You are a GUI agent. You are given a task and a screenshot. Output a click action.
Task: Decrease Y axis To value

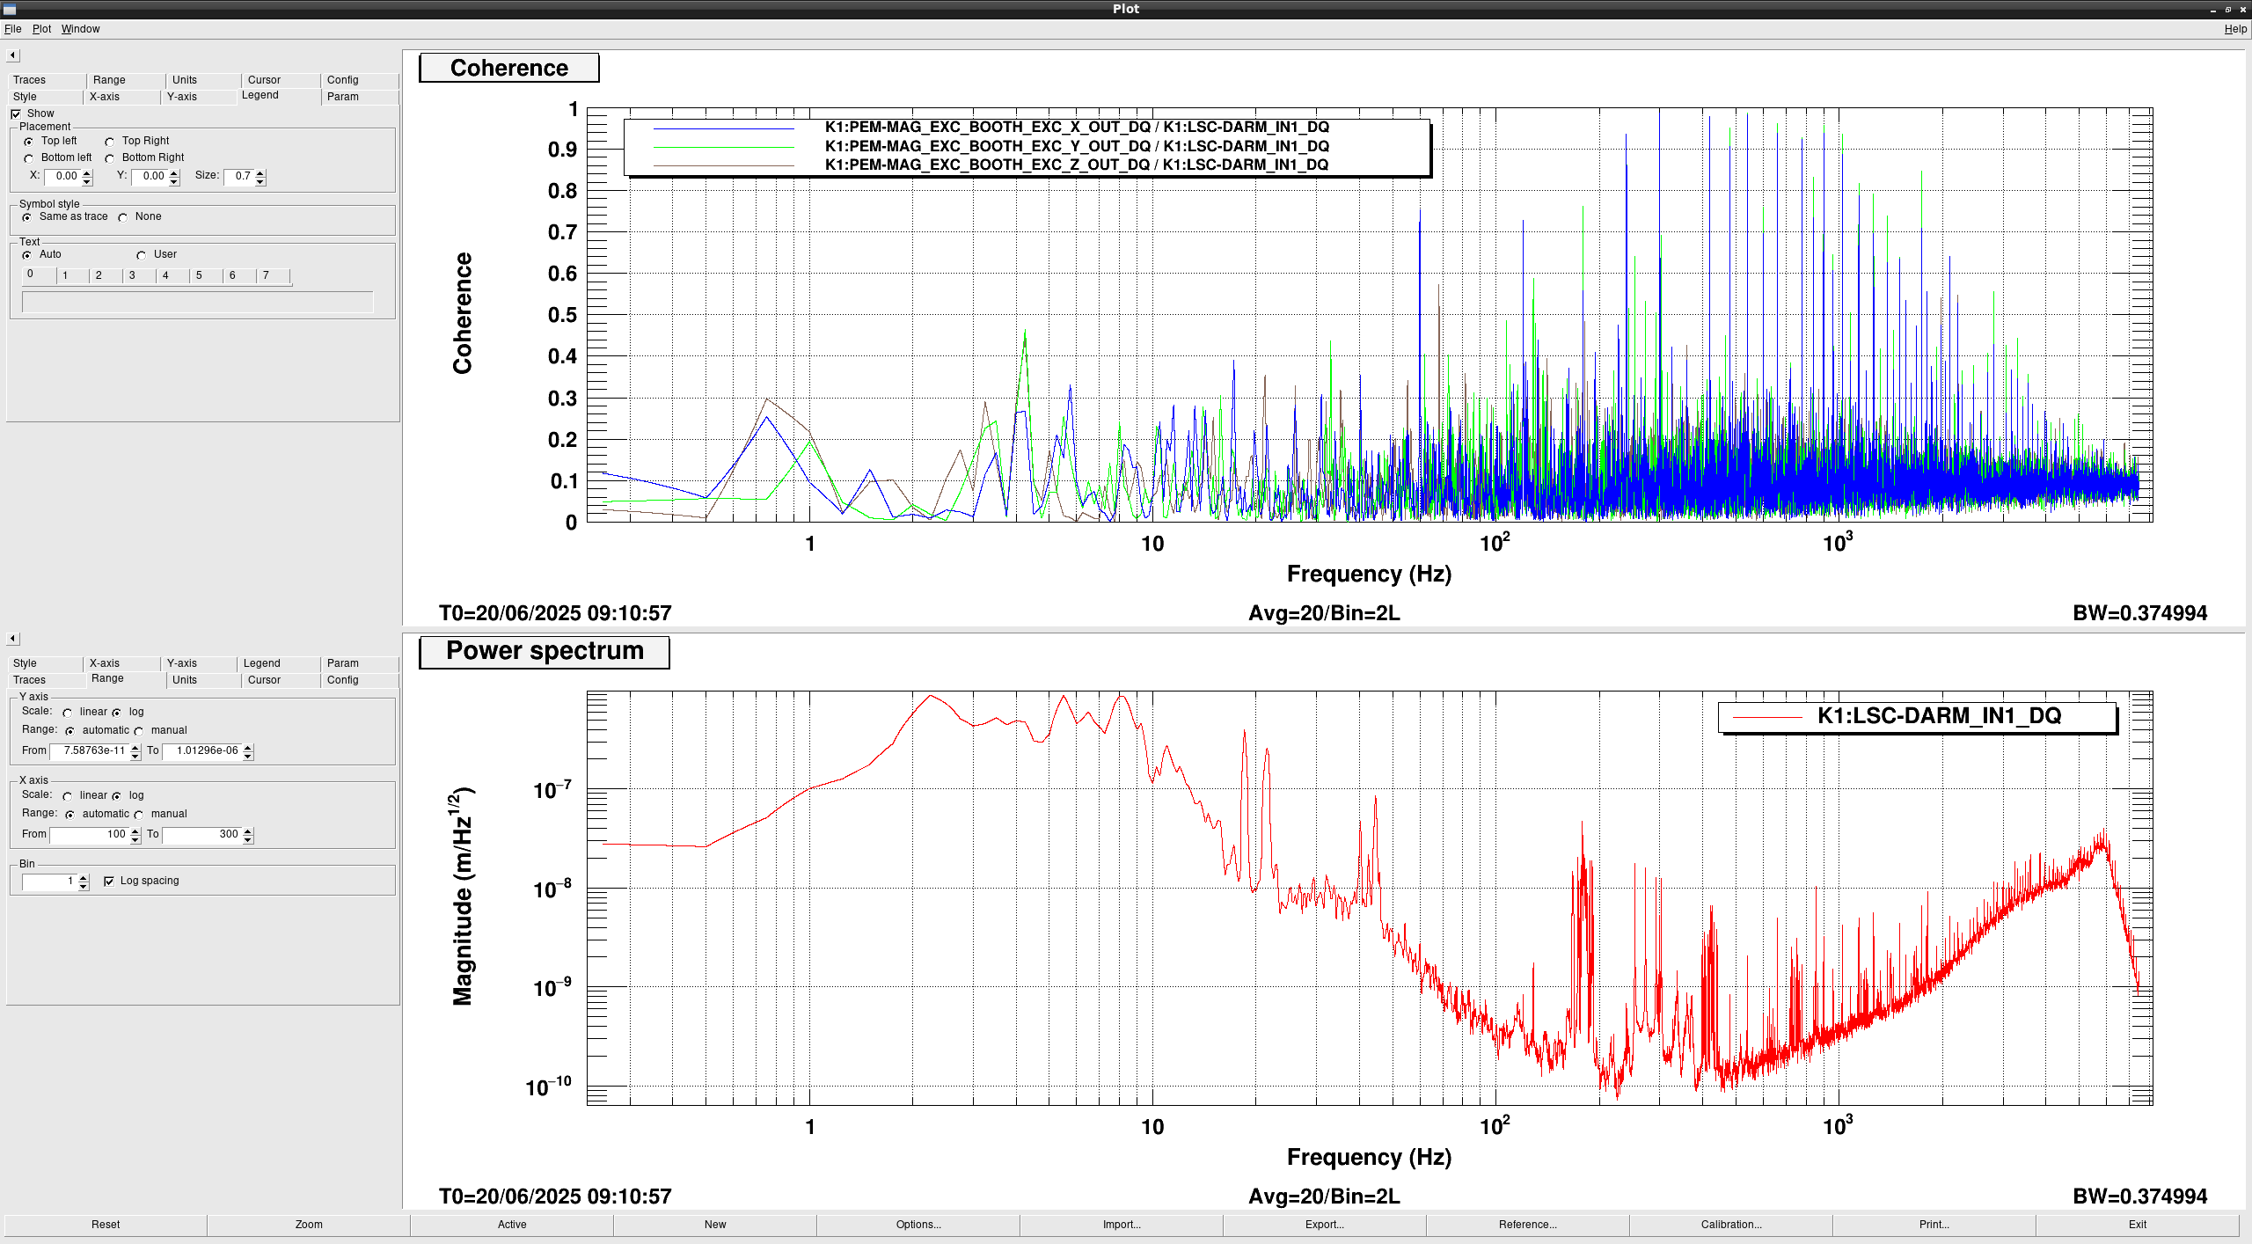[x=248, y=756]
